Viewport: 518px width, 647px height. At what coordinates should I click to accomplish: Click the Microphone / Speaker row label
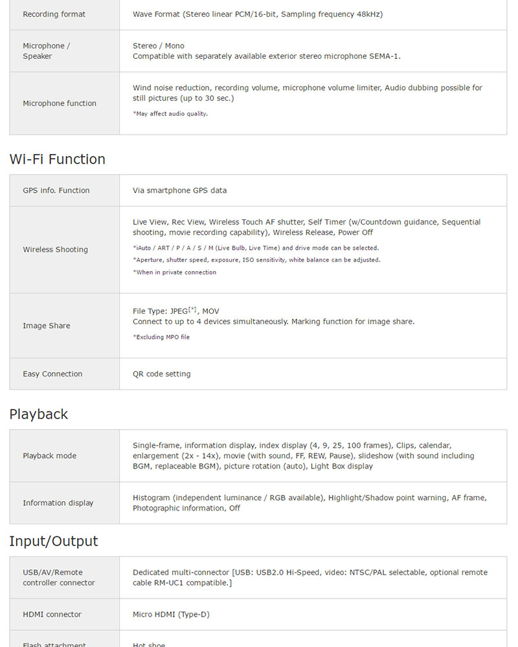[47, 51]
